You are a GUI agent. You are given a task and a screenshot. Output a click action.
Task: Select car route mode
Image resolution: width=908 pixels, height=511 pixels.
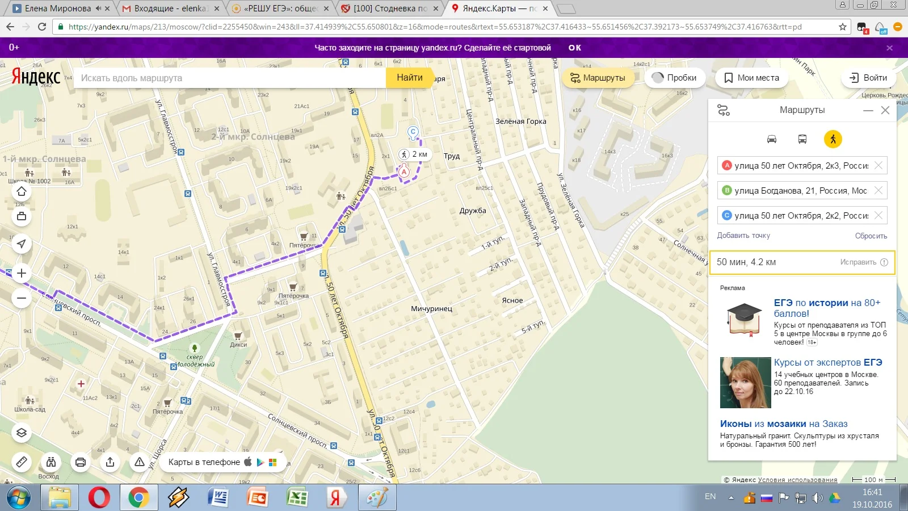[x=772, y=139]
